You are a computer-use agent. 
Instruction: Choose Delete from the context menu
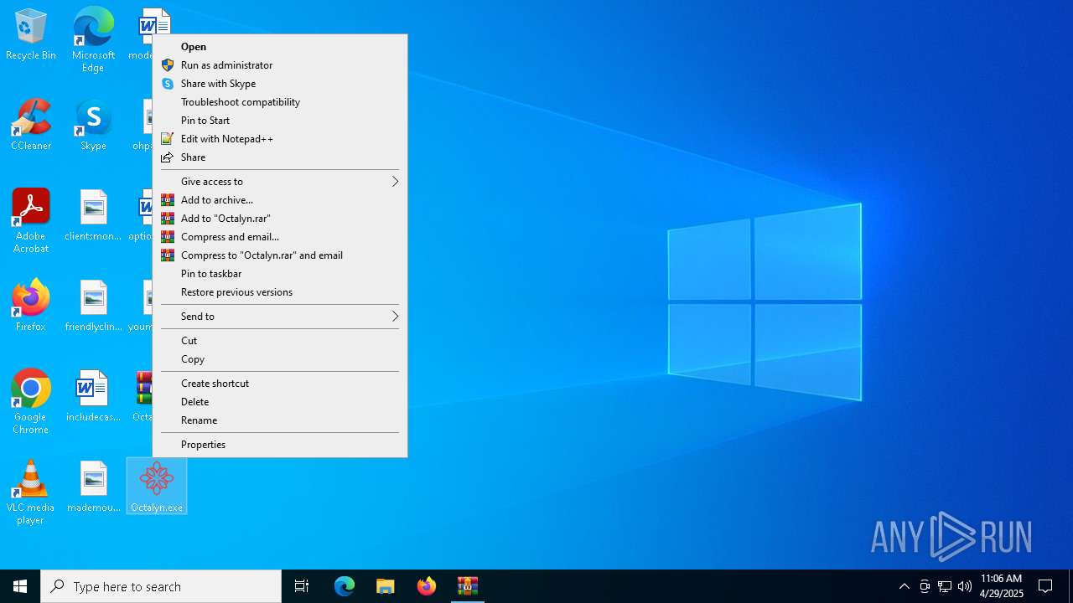[280, 402]
